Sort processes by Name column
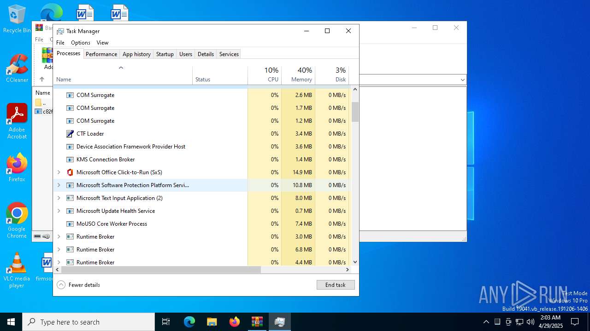The height and width of the screenshot is (331, 590). tap(123, 75)
